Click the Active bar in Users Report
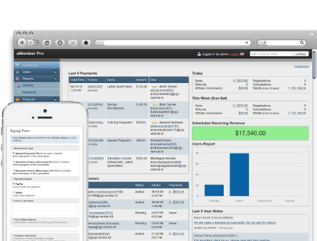Viewport: 317px width, 241px height. click(x=239, y=175)
